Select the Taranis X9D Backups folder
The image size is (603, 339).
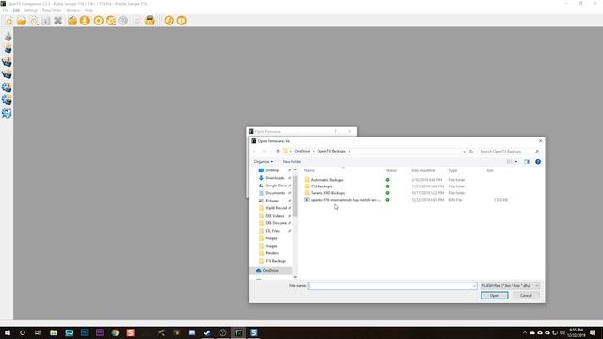(328, 193)
